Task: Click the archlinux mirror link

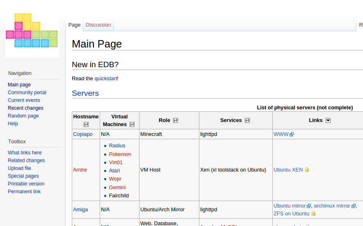Action: [332, 206]
